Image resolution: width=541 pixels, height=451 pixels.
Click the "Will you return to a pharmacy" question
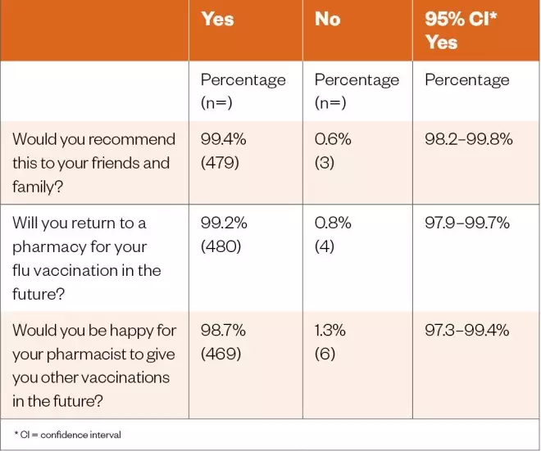click(x=87, y=259)
